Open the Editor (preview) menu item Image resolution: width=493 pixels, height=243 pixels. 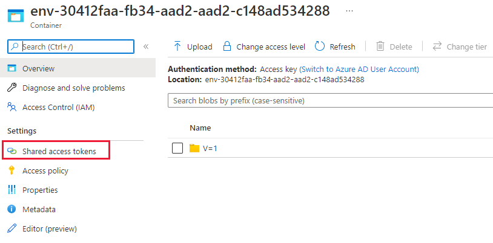click(49, 228)
